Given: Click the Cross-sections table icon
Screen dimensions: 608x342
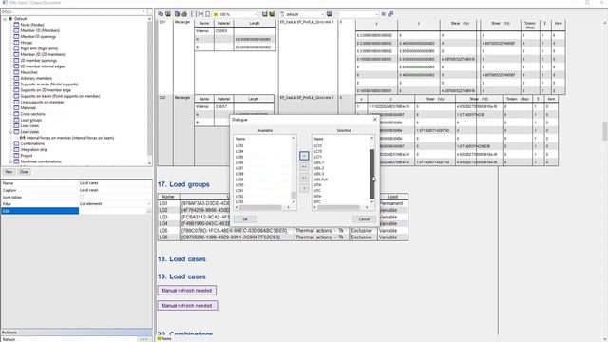Looking at the screenshot, I should [x=16, y=114].
